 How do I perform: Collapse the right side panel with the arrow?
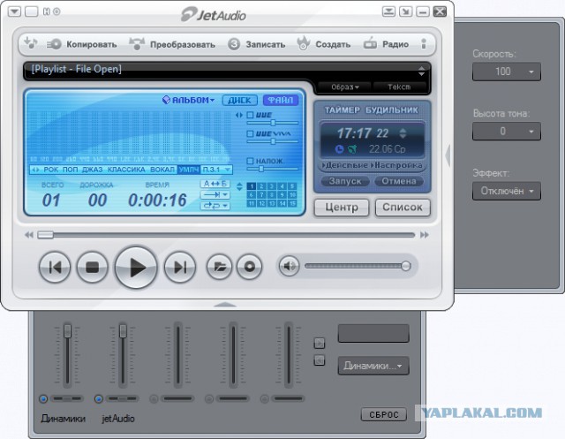448,155
